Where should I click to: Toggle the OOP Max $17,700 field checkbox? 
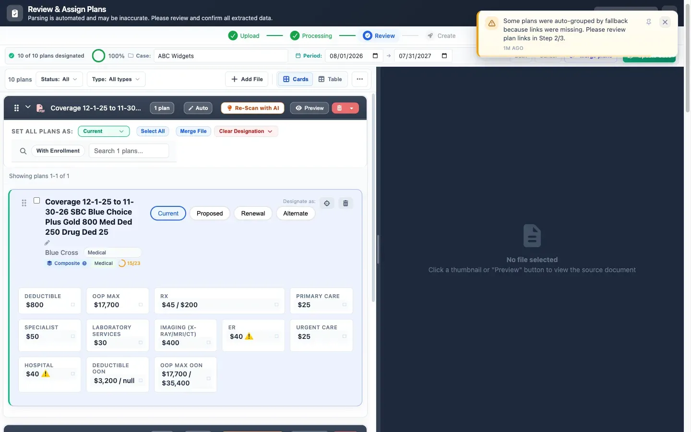click(141, 305)
